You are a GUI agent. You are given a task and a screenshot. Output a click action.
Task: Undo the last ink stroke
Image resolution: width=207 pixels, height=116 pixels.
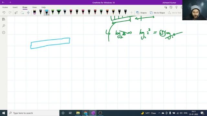4,13
